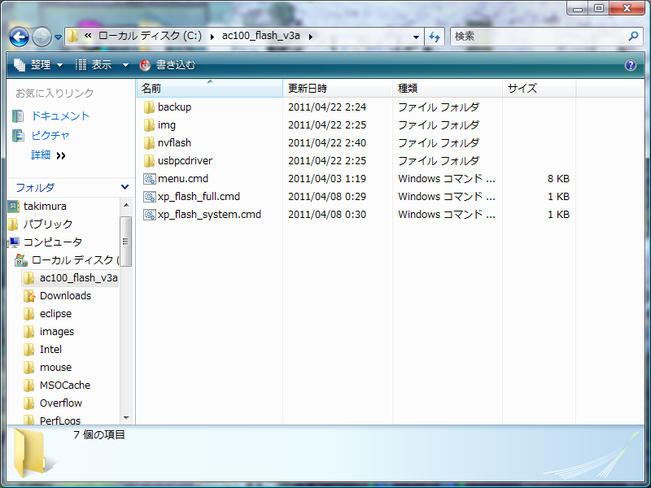
Task: Click the xp_flash_system.cmd file name
Action: (x=209, y=215)
